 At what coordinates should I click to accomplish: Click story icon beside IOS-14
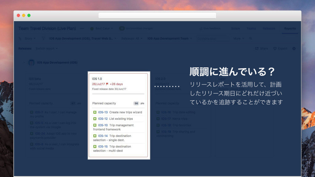95,136
